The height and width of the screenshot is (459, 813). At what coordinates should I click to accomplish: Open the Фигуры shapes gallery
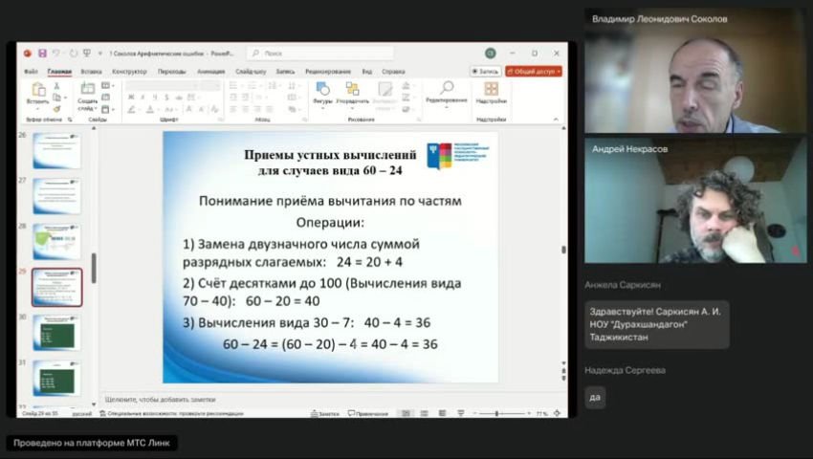(x=322, y=94)
